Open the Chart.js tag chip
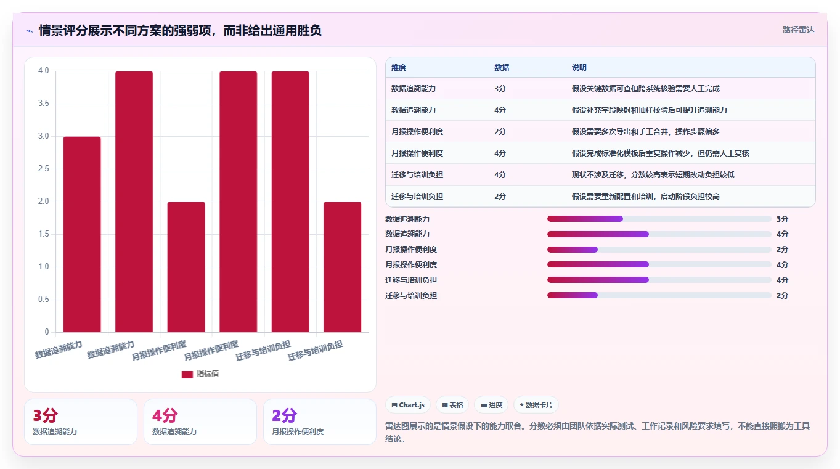The image size is (840, 469). [x=408, y=405]
